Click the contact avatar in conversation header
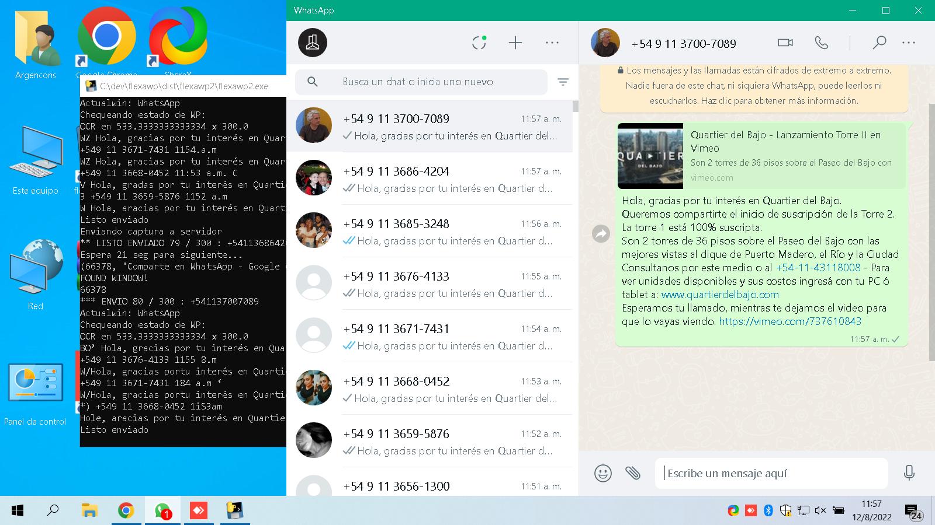Image resolution: width=935 pixels, height=525 pixels. point(605,43)
